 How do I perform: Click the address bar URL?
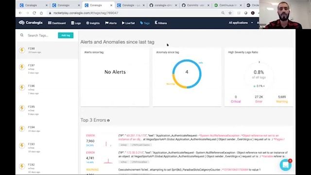[x=86, y=13]
